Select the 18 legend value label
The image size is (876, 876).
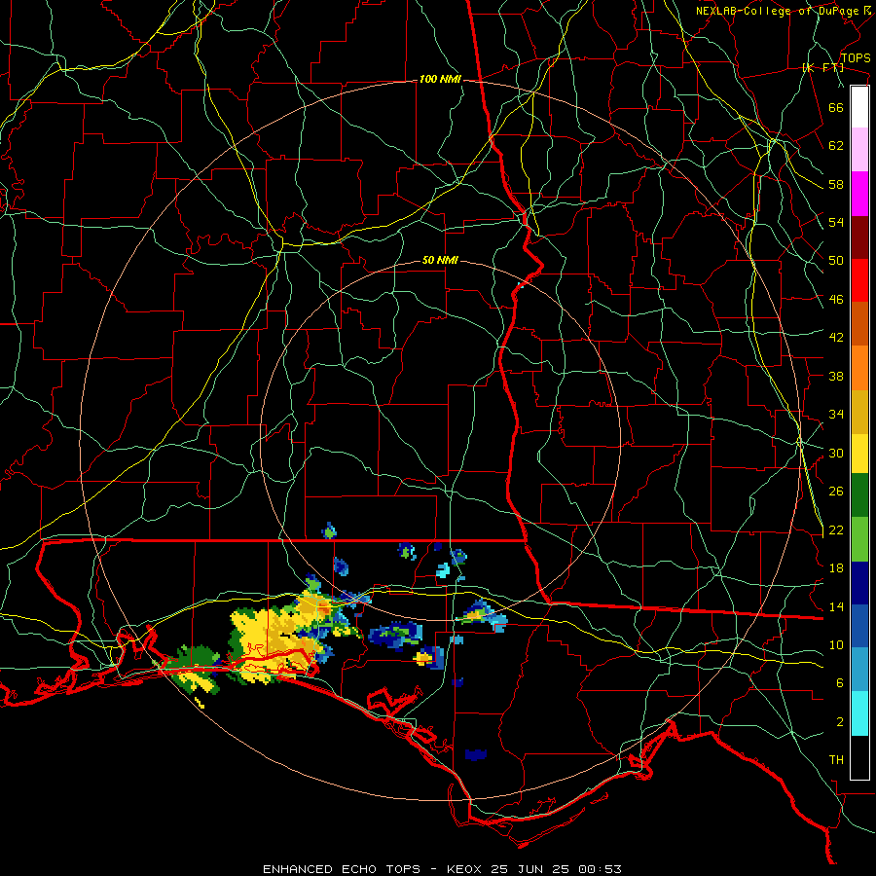coord(836,568)
